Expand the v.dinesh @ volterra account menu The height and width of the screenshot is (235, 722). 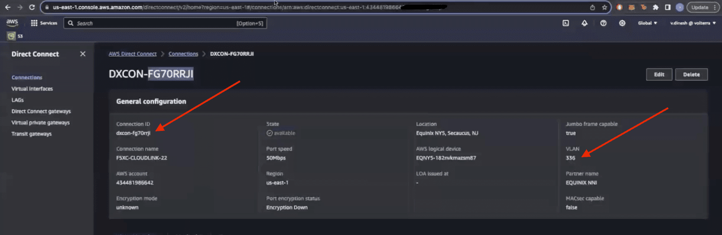coord(693,23)
